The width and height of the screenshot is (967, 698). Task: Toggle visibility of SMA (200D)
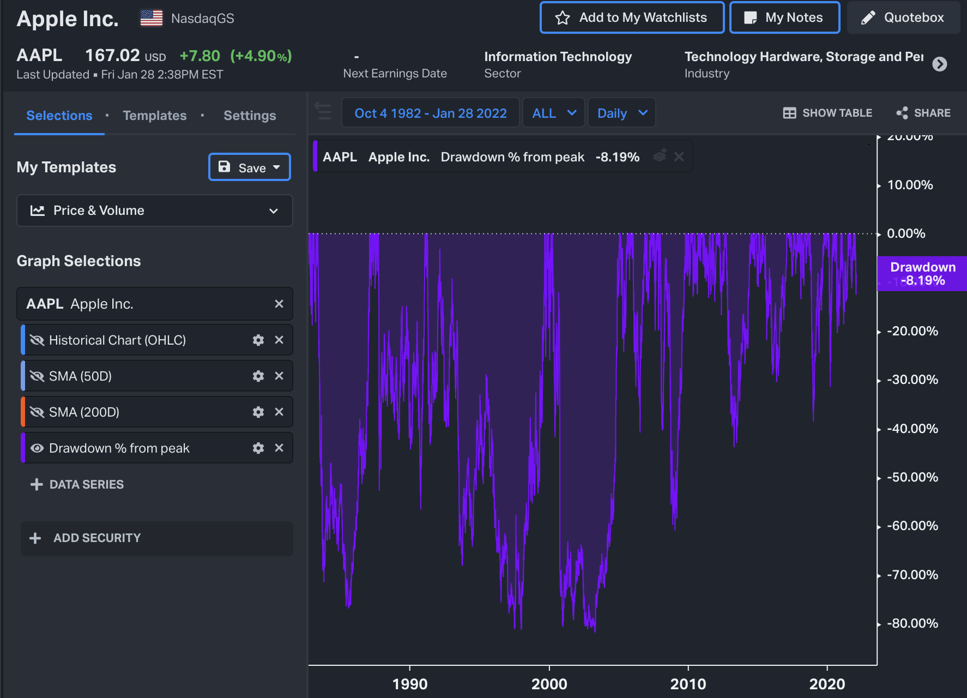[37, 412]
